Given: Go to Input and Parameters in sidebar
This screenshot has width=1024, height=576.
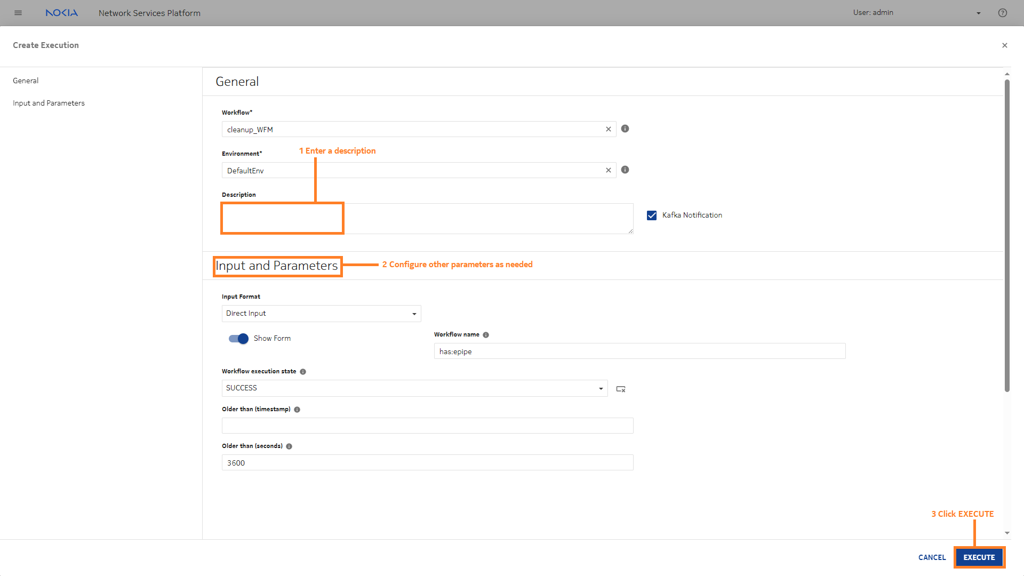Looking at the screenshot, I should 49,103.
